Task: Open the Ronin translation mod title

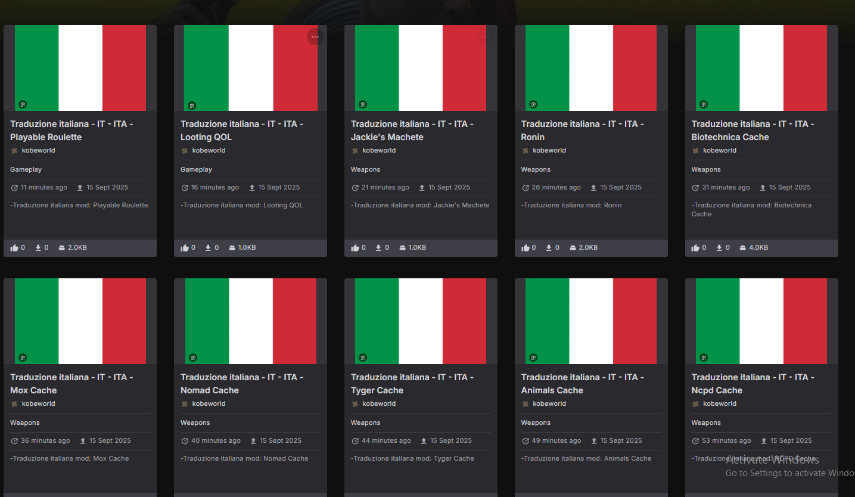Action: 583,131
